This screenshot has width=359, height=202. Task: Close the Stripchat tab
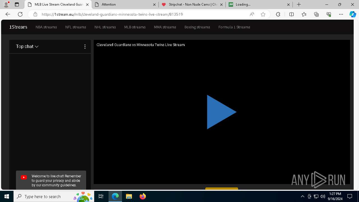pyautogui.click(x=221, y=4)
